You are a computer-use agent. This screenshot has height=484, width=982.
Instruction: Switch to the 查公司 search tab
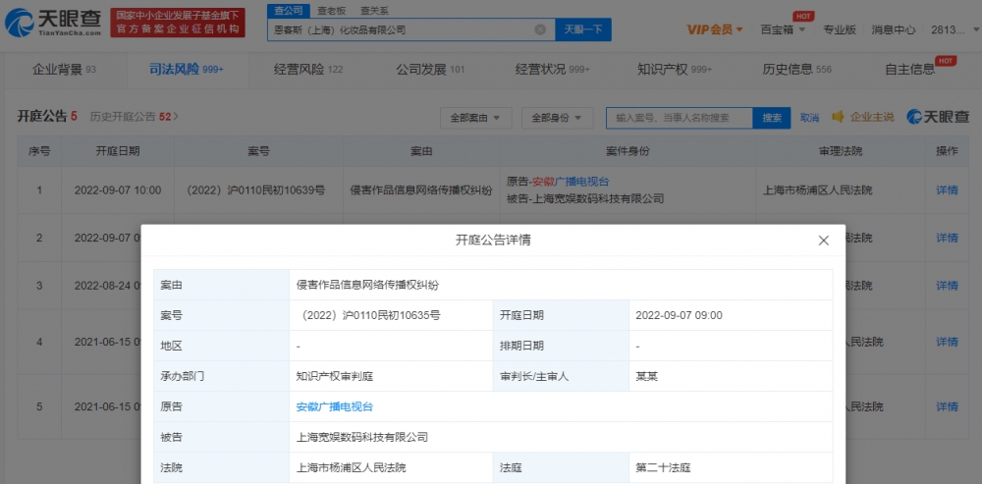(288, 11)
